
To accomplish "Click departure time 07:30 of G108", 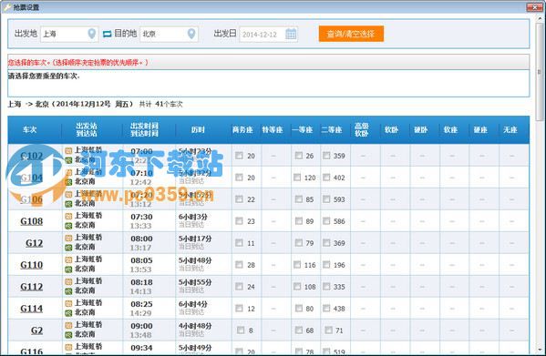I will (141, 217).
